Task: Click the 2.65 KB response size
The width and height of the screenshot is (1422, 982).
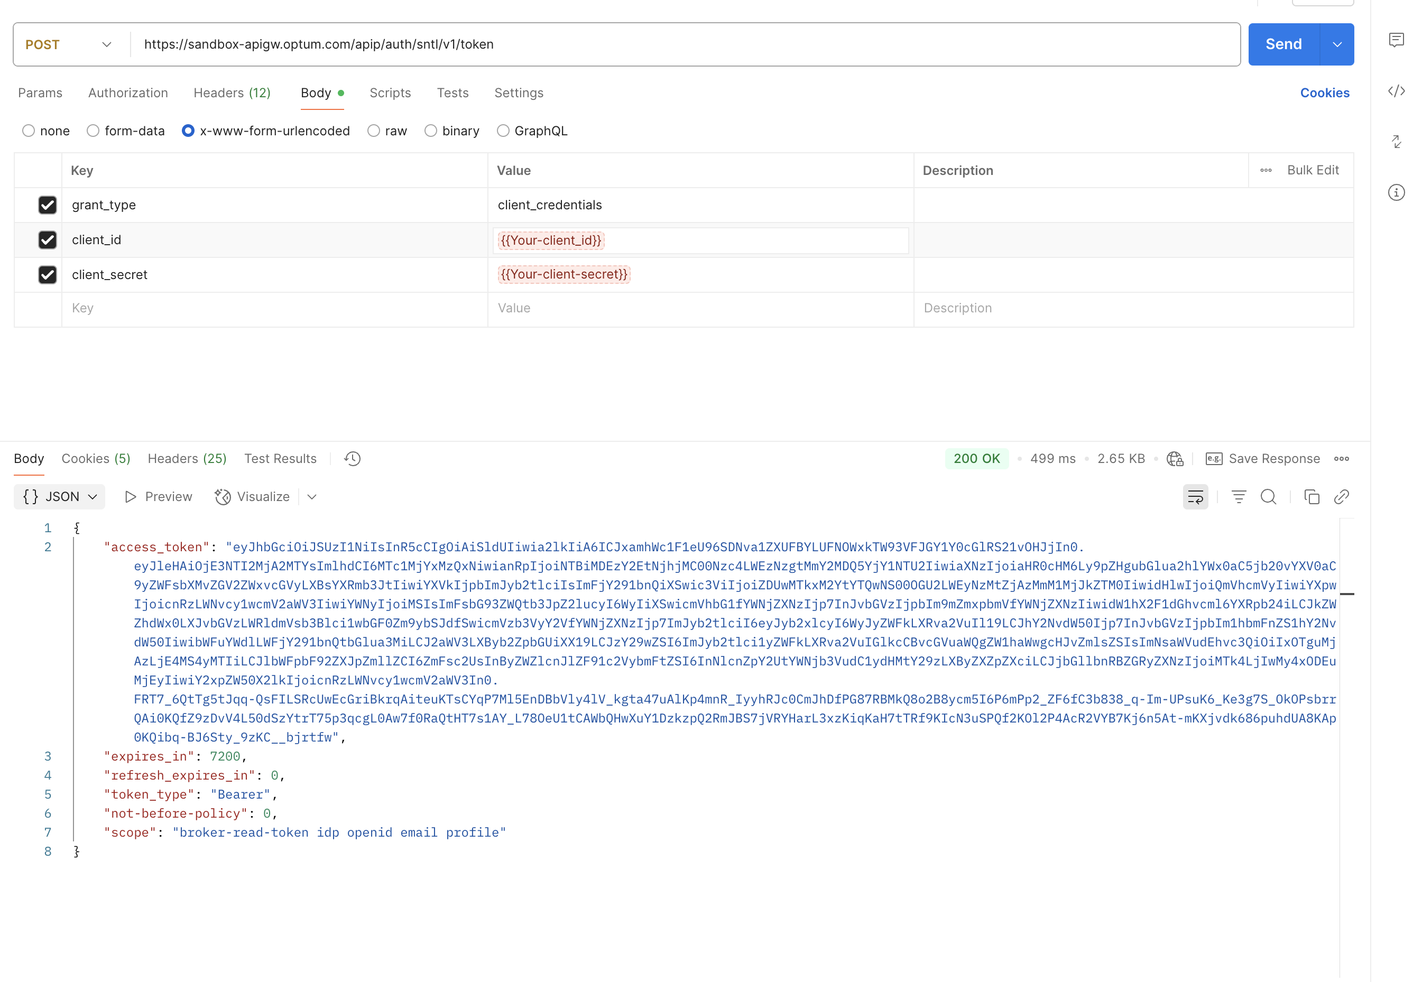Action: tap(1121, 458)
